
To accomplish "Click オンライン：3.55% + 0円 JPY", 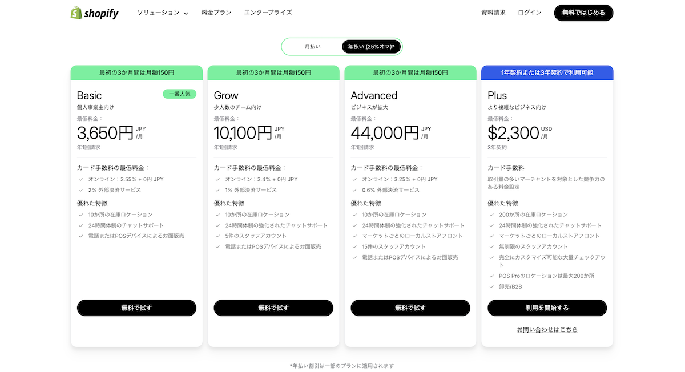I will (126, 179).
